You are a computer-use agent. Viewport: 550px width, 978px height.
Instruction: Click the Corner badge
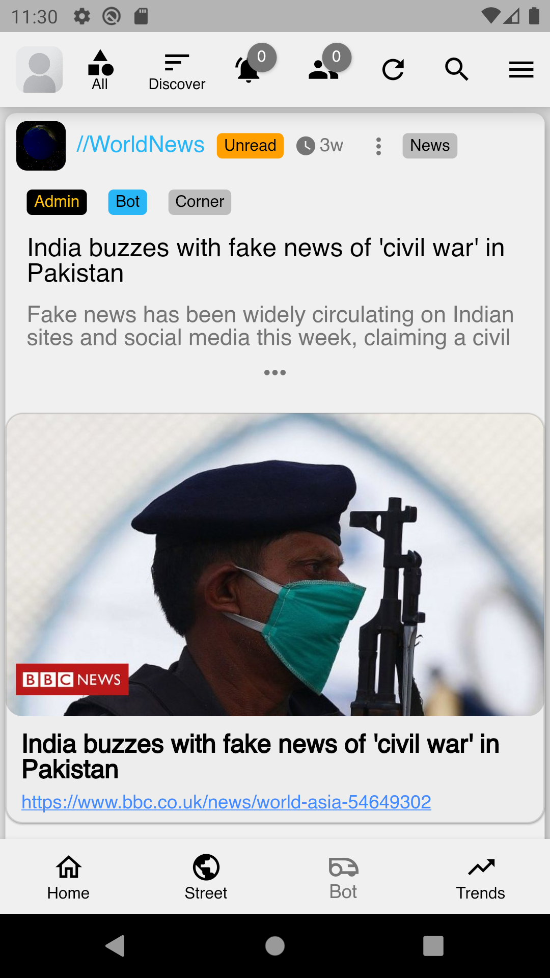pos(200,202)
